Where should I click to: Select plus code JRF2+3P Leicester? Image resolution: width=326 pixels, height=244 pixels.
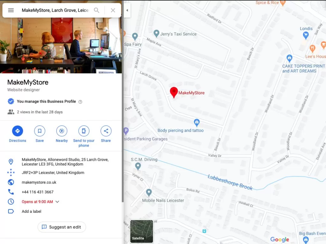[53, 173]
